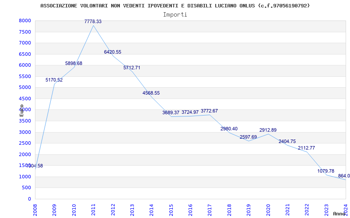The image size is (350, 218).
Task: Click the 2010 x-axis year label
Action: (x=74, y=210)
